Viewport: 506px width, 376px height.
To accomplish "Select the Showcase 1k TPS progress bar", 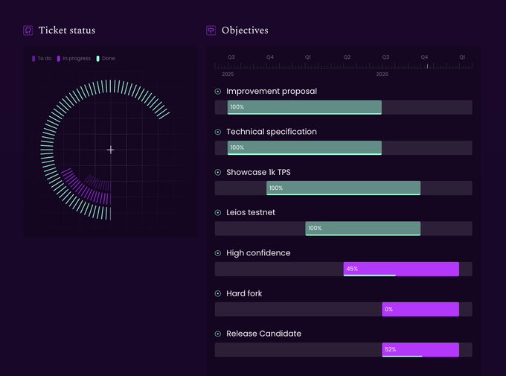I will tap(343, 188).
